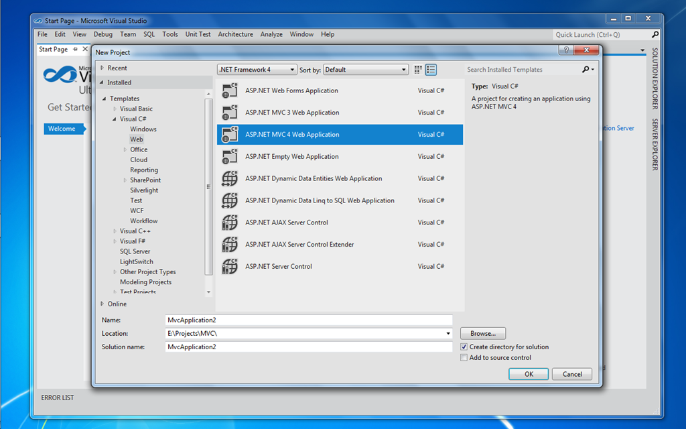Viewport: 686px width, 429px height.
Task: Click the Visual Studio logo in title bar
Action: click(x=38, y=21)
